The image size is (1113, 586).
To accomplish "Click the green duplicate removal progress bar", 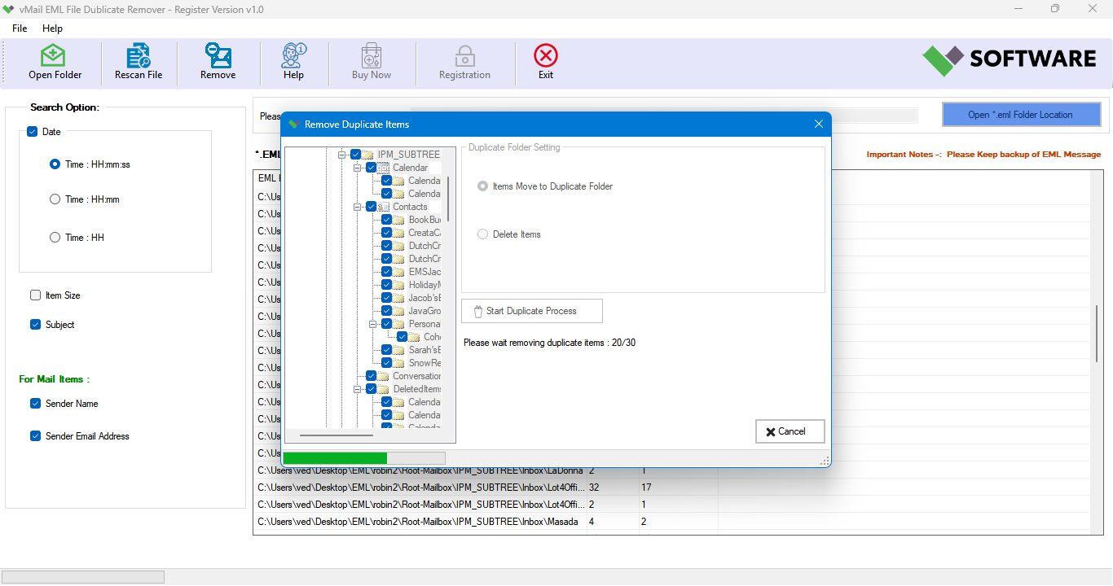I will 363,458.
